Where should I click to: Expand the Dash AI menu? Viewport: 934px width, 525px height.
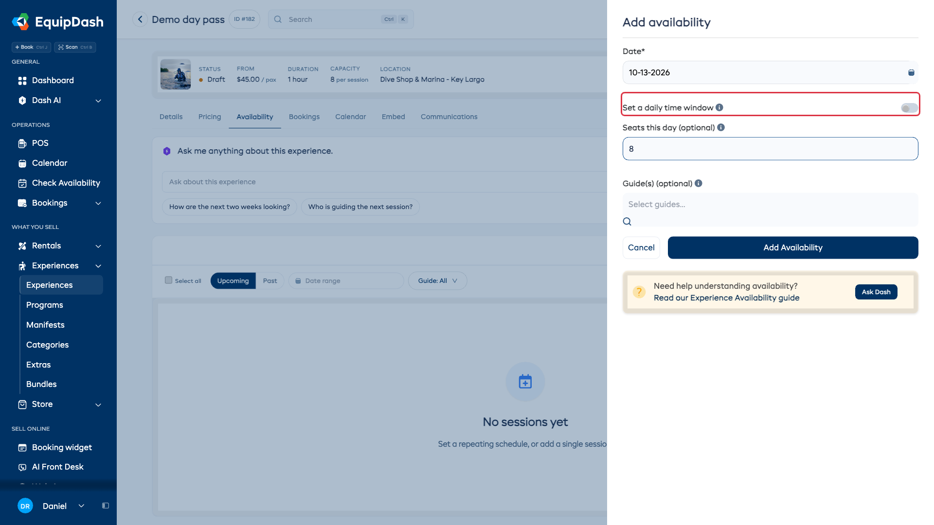coord(98,101)
